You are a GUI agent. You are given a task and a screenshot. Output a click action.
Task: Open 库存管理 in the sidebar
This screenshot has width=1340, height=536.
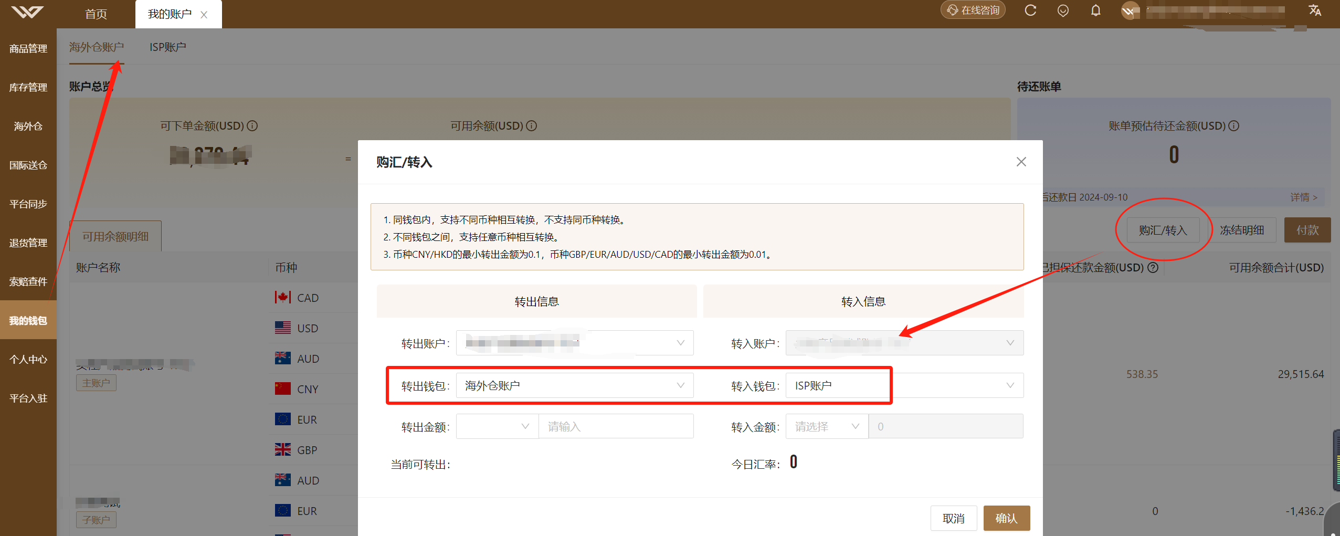click(28, 87)
